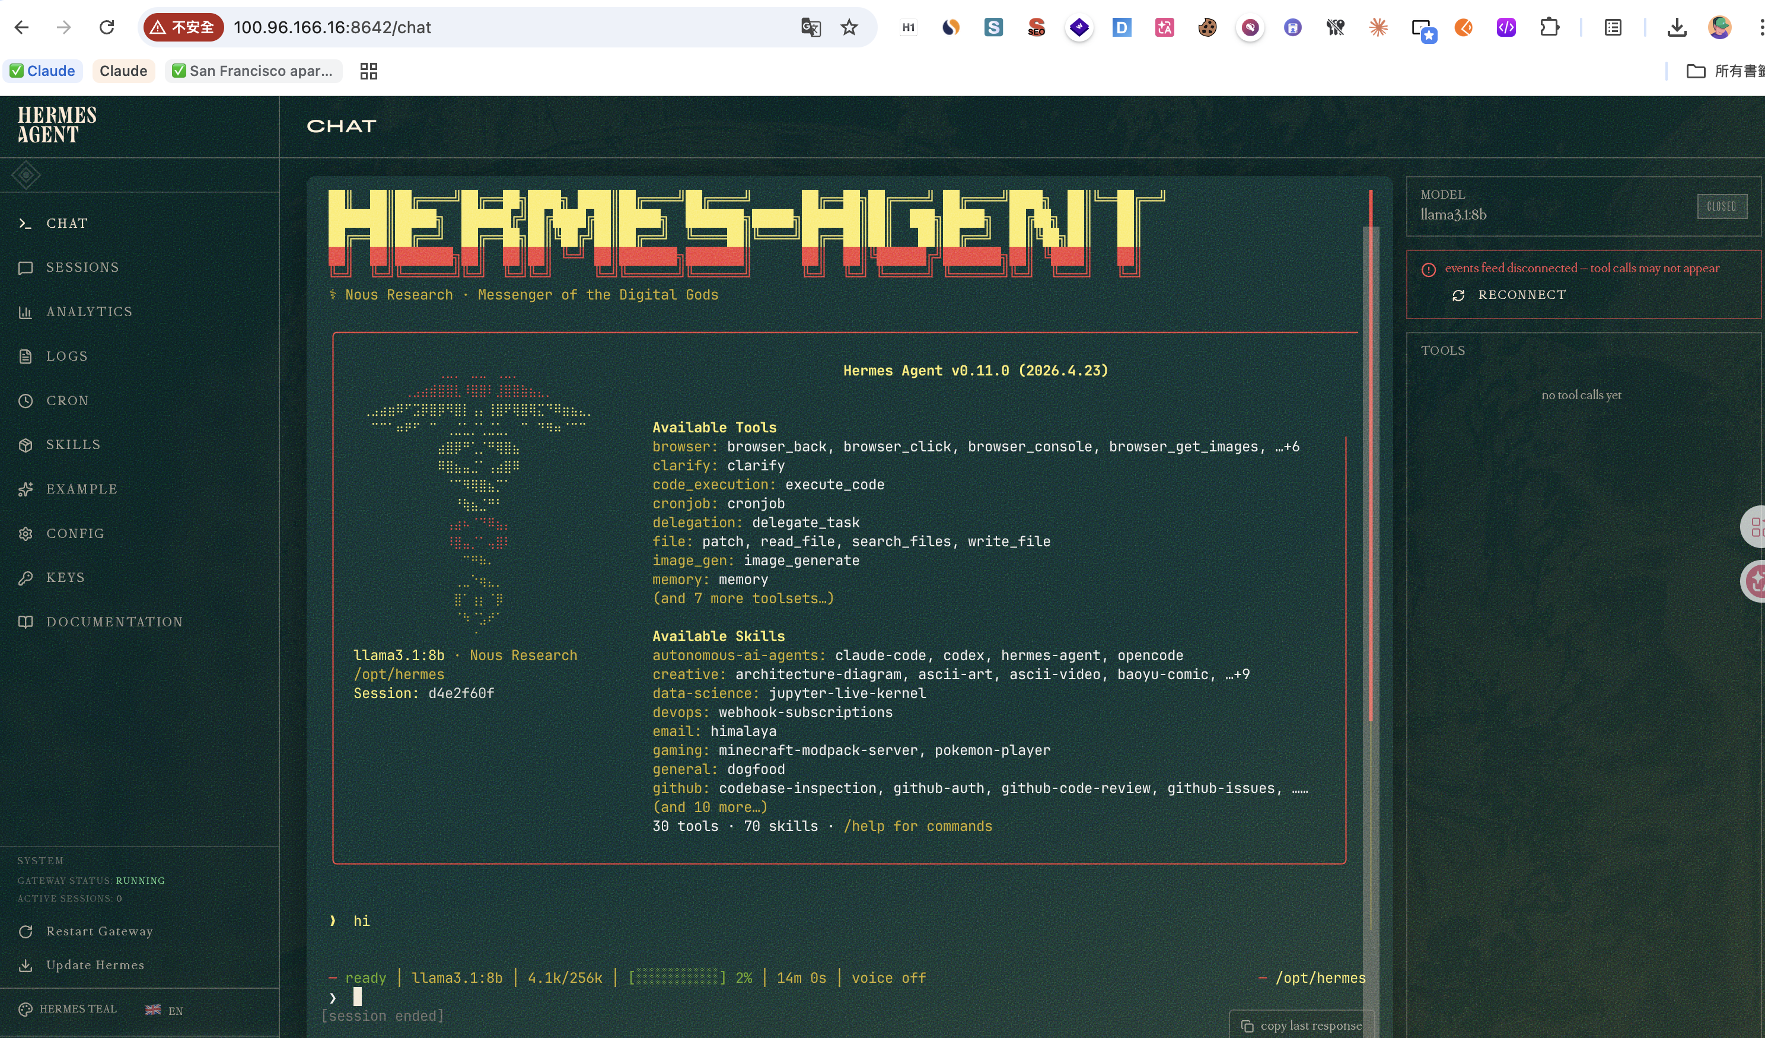
Task: Toggle the CLOSED model badge
Action: pos(1721,206)
